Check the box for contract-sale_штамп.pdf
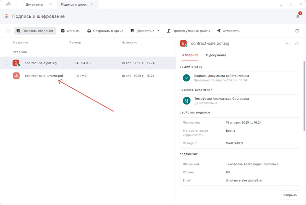306x205 pixels. 7,76
